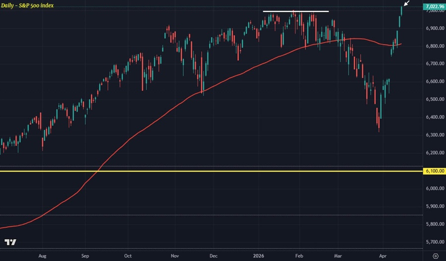Click the 6,400.00 price axis label
Screen dimensions: 446x261
435,117
